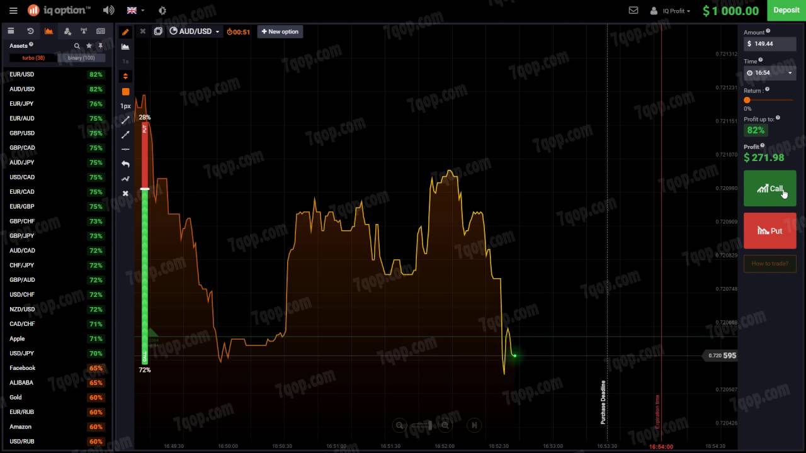806x453 pixels.
Task: Open the hamburger main menu
Action: tap(12, 10)
